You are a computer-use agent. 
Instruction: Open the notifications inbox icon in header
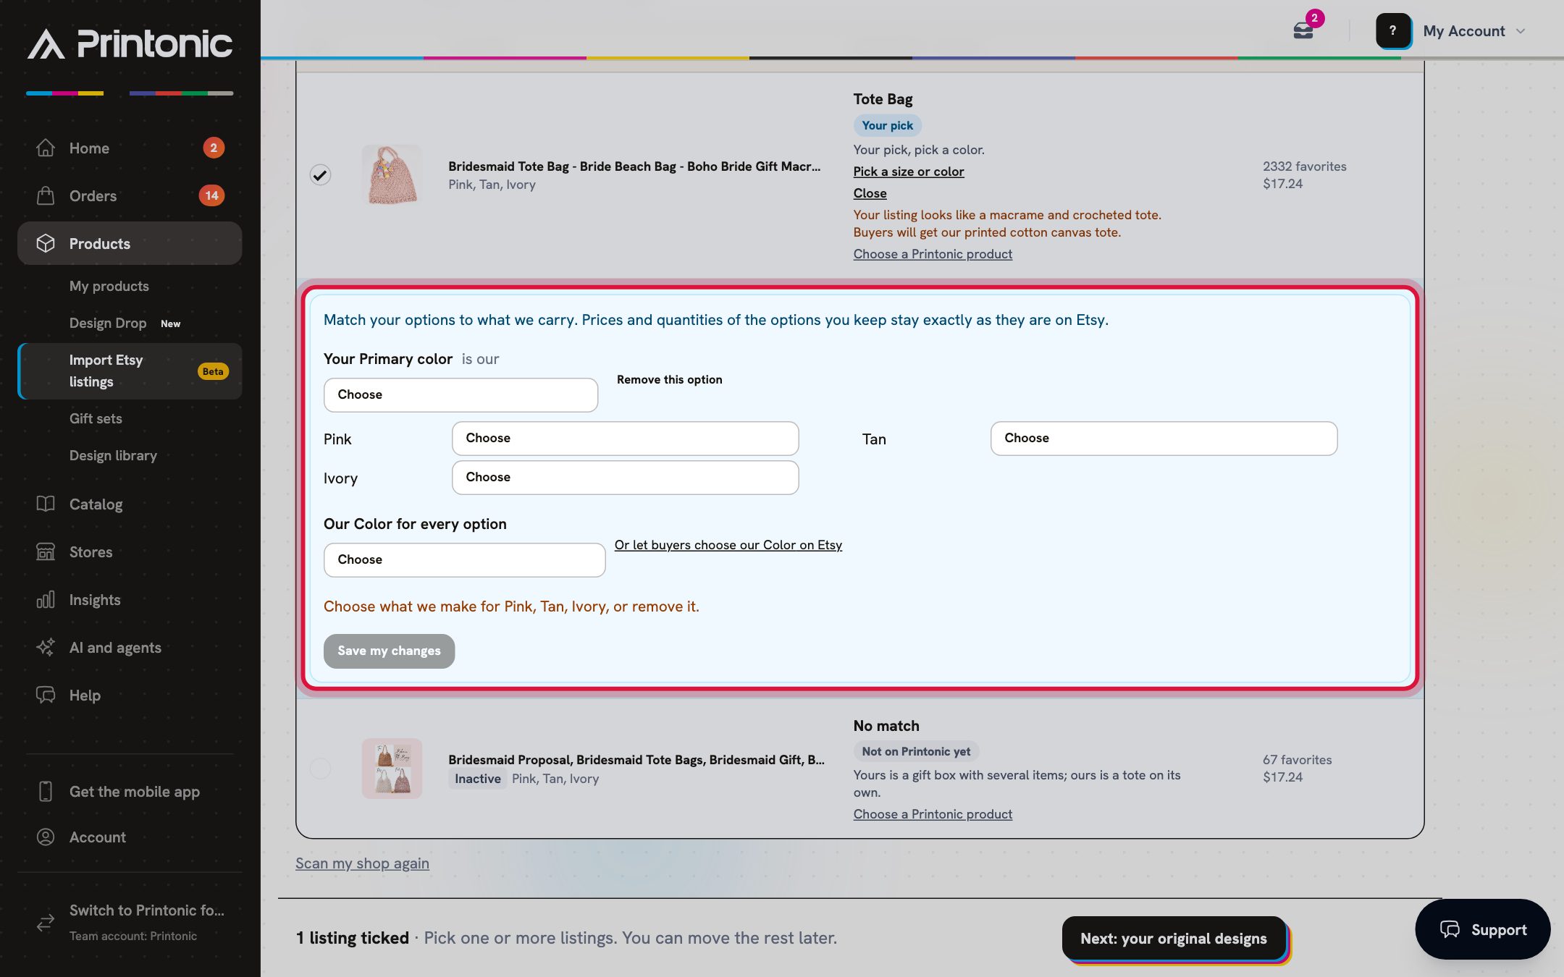click(x=1303, y=30)
